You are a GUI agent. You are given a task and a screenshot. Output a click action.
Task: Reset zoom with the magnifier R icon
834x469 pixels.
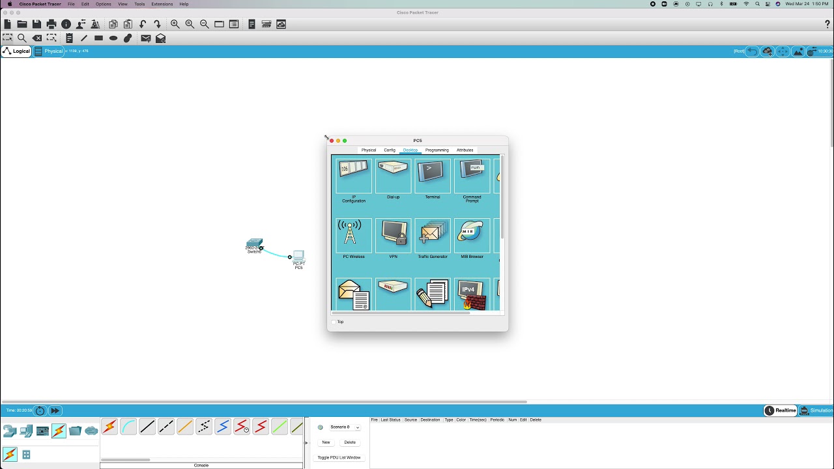coord(190,24)
